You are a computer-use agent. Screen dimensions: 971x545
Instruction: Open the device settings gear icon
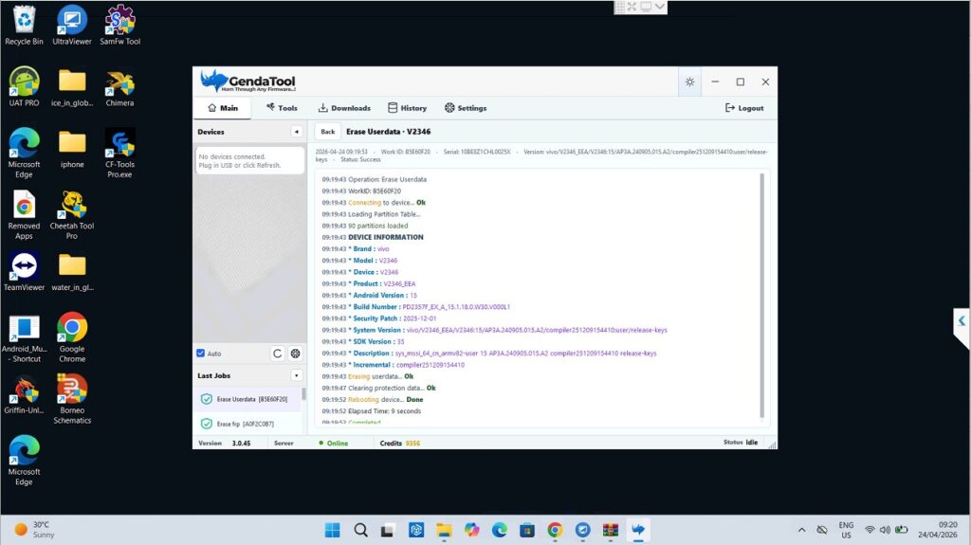[x=296, y=353]
